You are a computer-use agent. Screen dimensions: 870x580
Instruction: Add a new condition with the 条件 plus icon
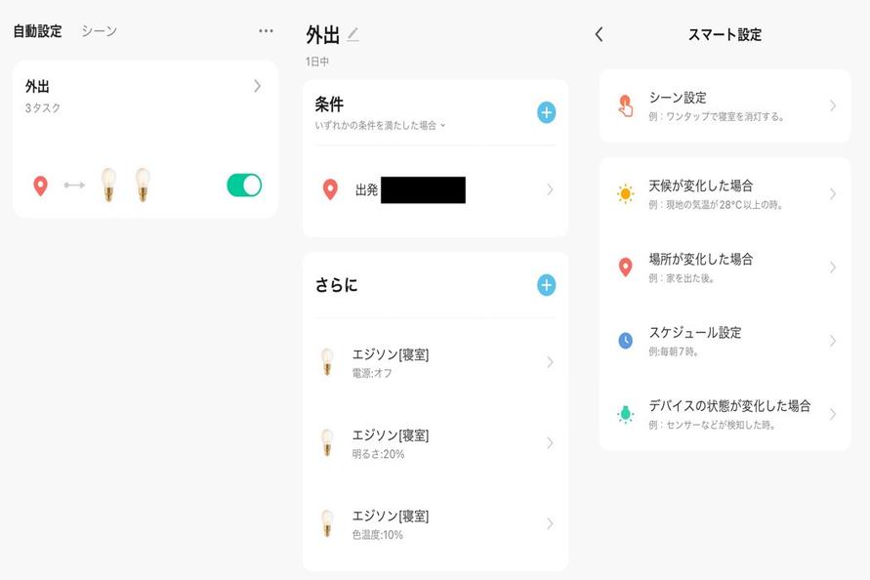point(546,113)
